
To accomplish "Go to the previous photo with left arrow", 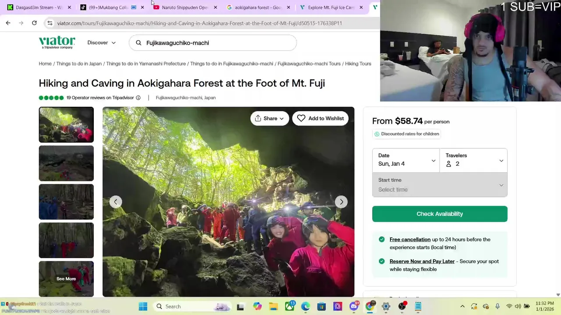I will [116, 202].
